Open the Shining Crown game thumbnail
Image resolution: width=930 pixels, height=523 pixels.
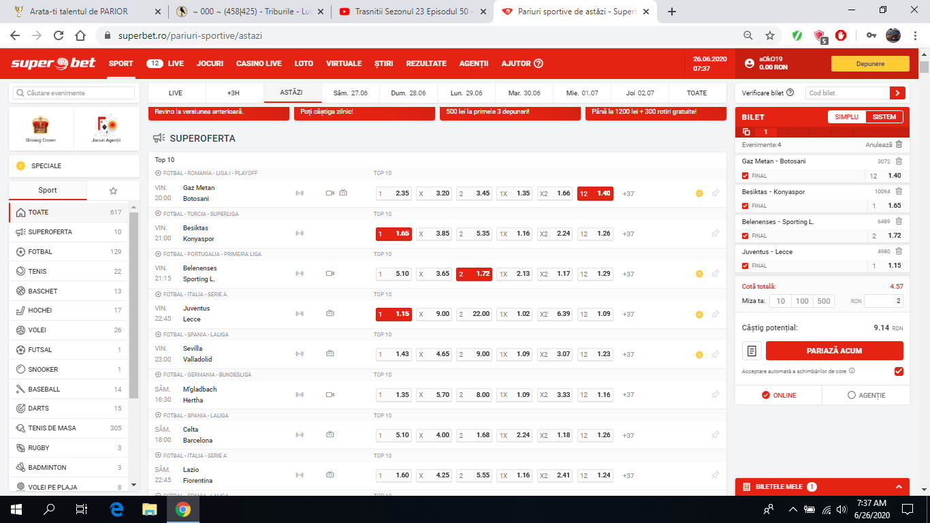click(x=40, y=128)
